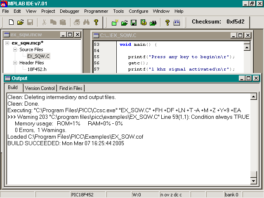Click the Paste clipboard icon

[x=63, y=22]
